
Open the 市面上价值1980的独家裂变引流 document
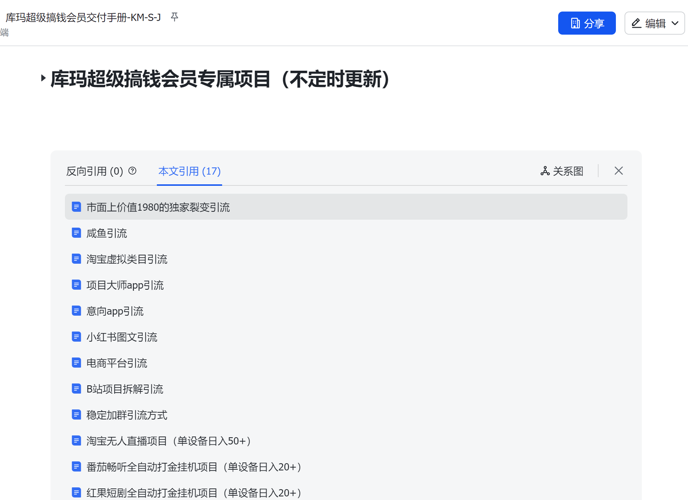158,207
